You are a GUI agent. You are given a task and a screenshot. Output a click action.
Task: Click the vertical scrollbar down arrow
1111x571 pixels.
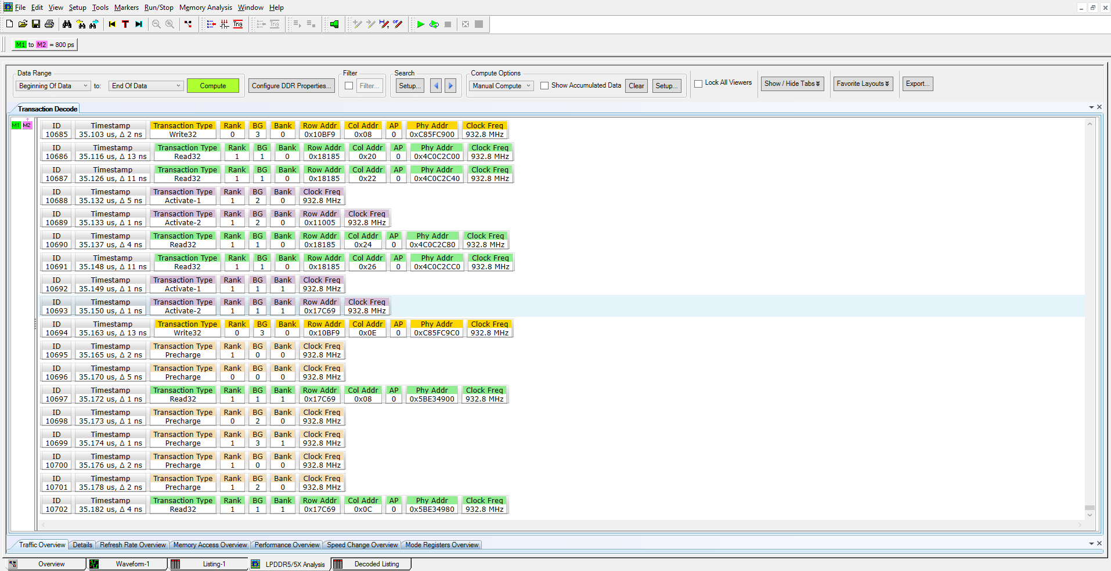click(1090, 515)
